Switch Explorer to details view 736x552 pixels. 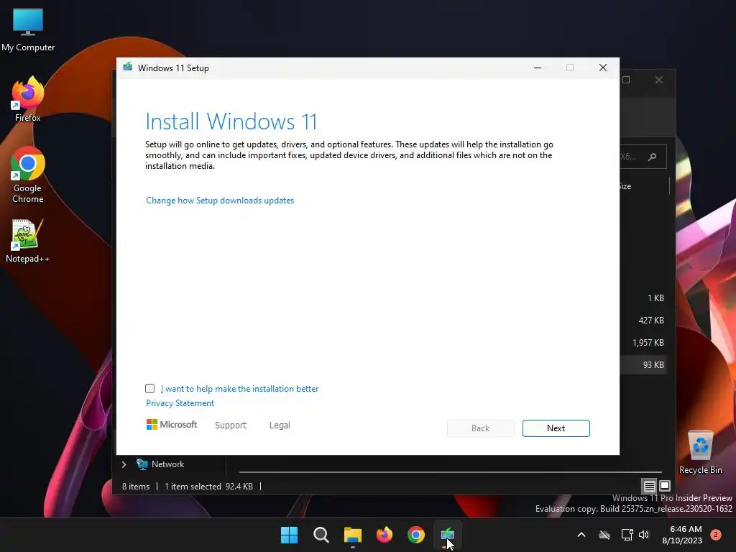click(x=649, y=486)
